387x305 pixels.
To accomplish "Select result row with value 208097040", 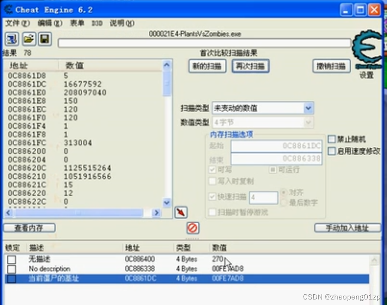I will click(x=83, y=92).
